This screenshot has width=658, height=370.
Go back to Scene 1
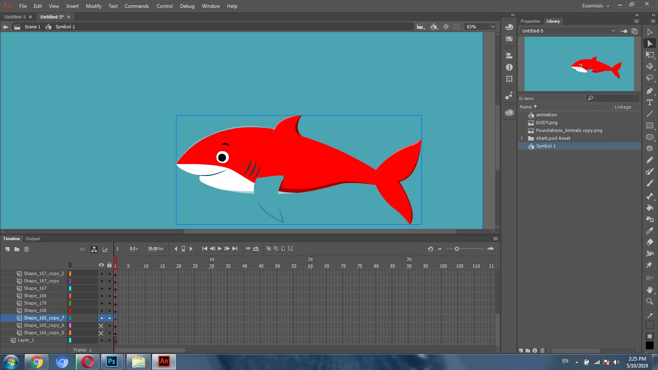(x=32, y=27)
